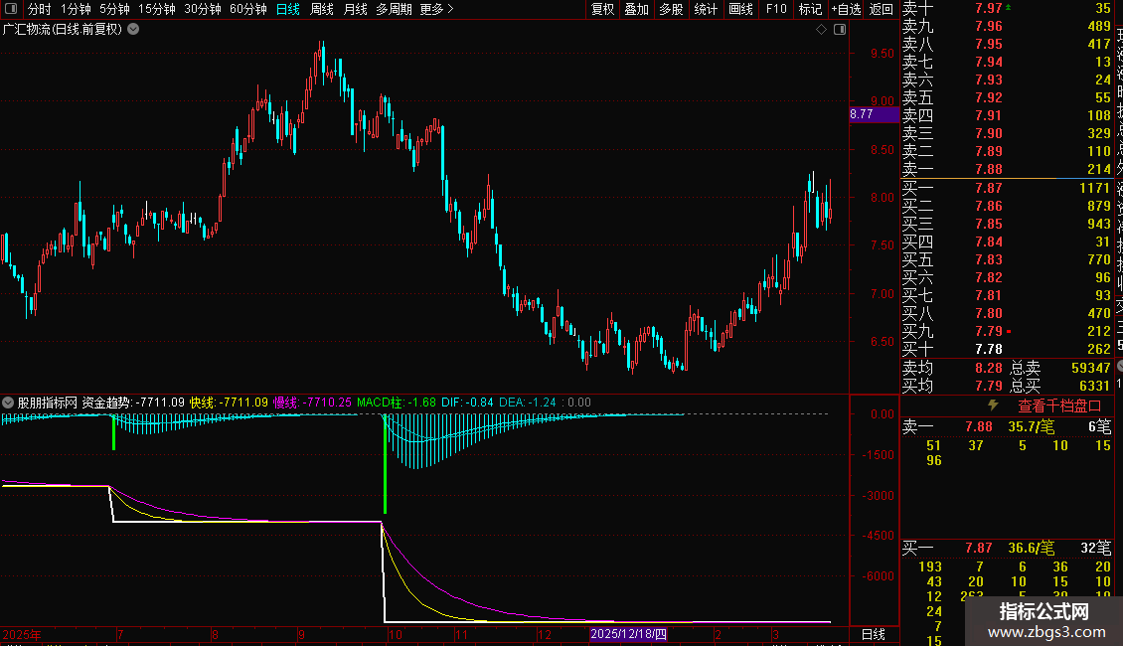Select the 5分钟 period
This screenshot has height=646, width=1123.
click(114, 9)
